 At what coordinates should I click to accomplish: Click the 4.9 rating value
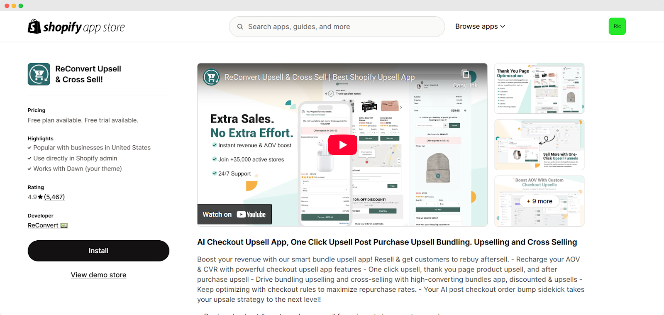pyautogui.click(x=32, y=197)
